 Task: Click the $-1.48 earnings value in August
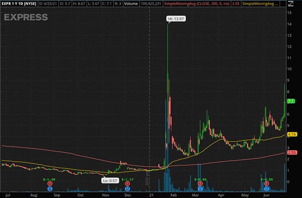(x=49, y=180)
